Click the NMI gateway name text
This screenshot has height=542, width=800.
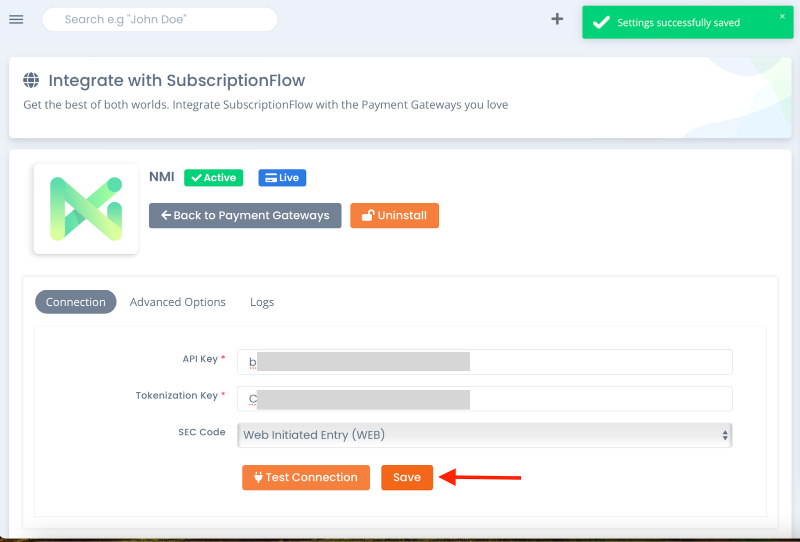click(161, 177)
